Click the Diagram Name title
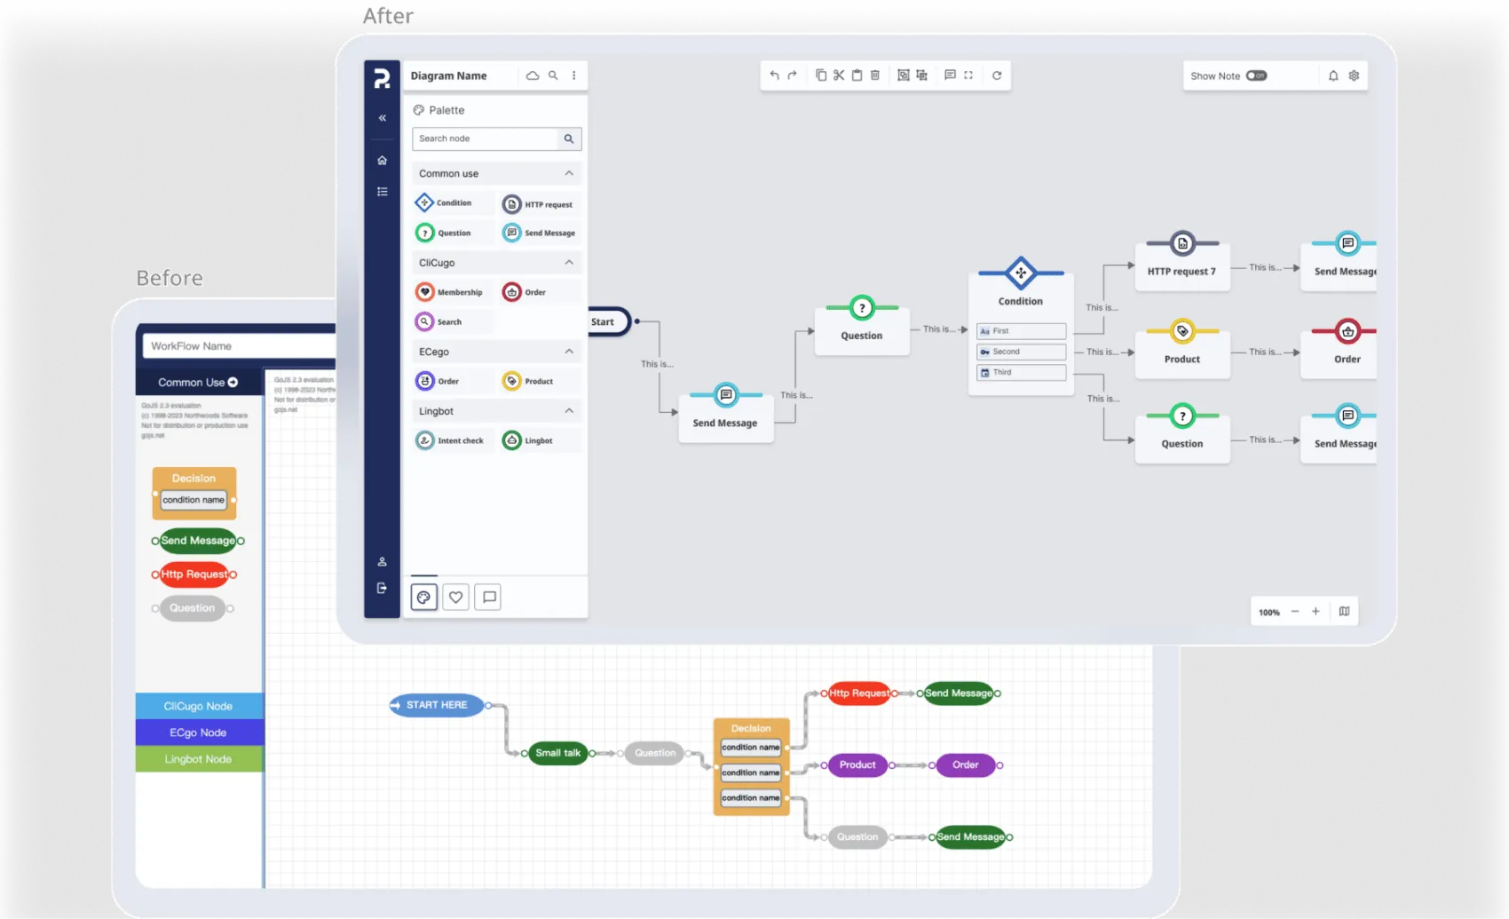This screenshot has width=1509, height=919. 448,75
